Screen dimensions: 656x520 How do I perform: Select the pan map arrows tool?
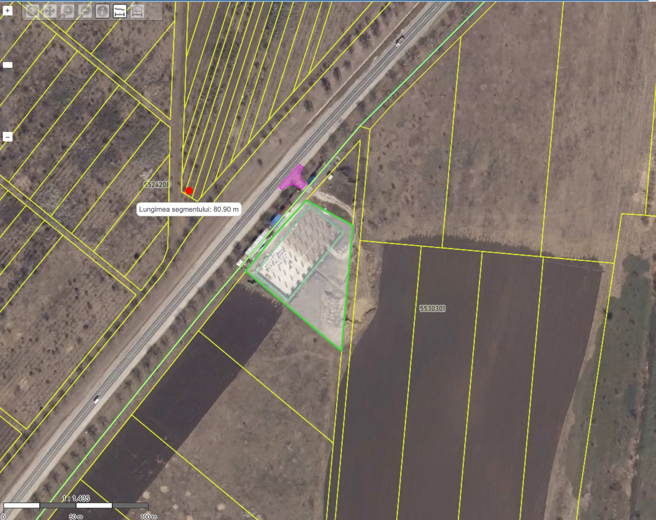coord(50,11)
